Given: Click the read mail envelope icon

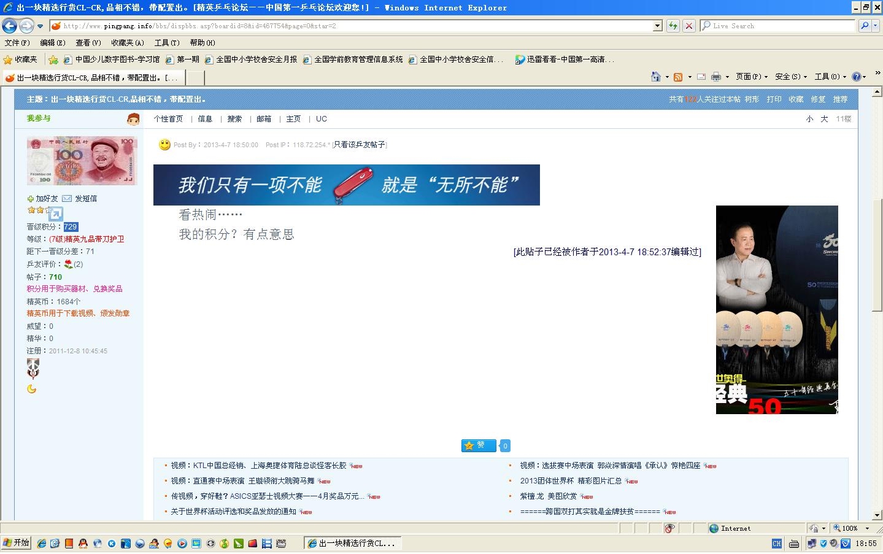Looking at the screenshot, I should point(701,77).
